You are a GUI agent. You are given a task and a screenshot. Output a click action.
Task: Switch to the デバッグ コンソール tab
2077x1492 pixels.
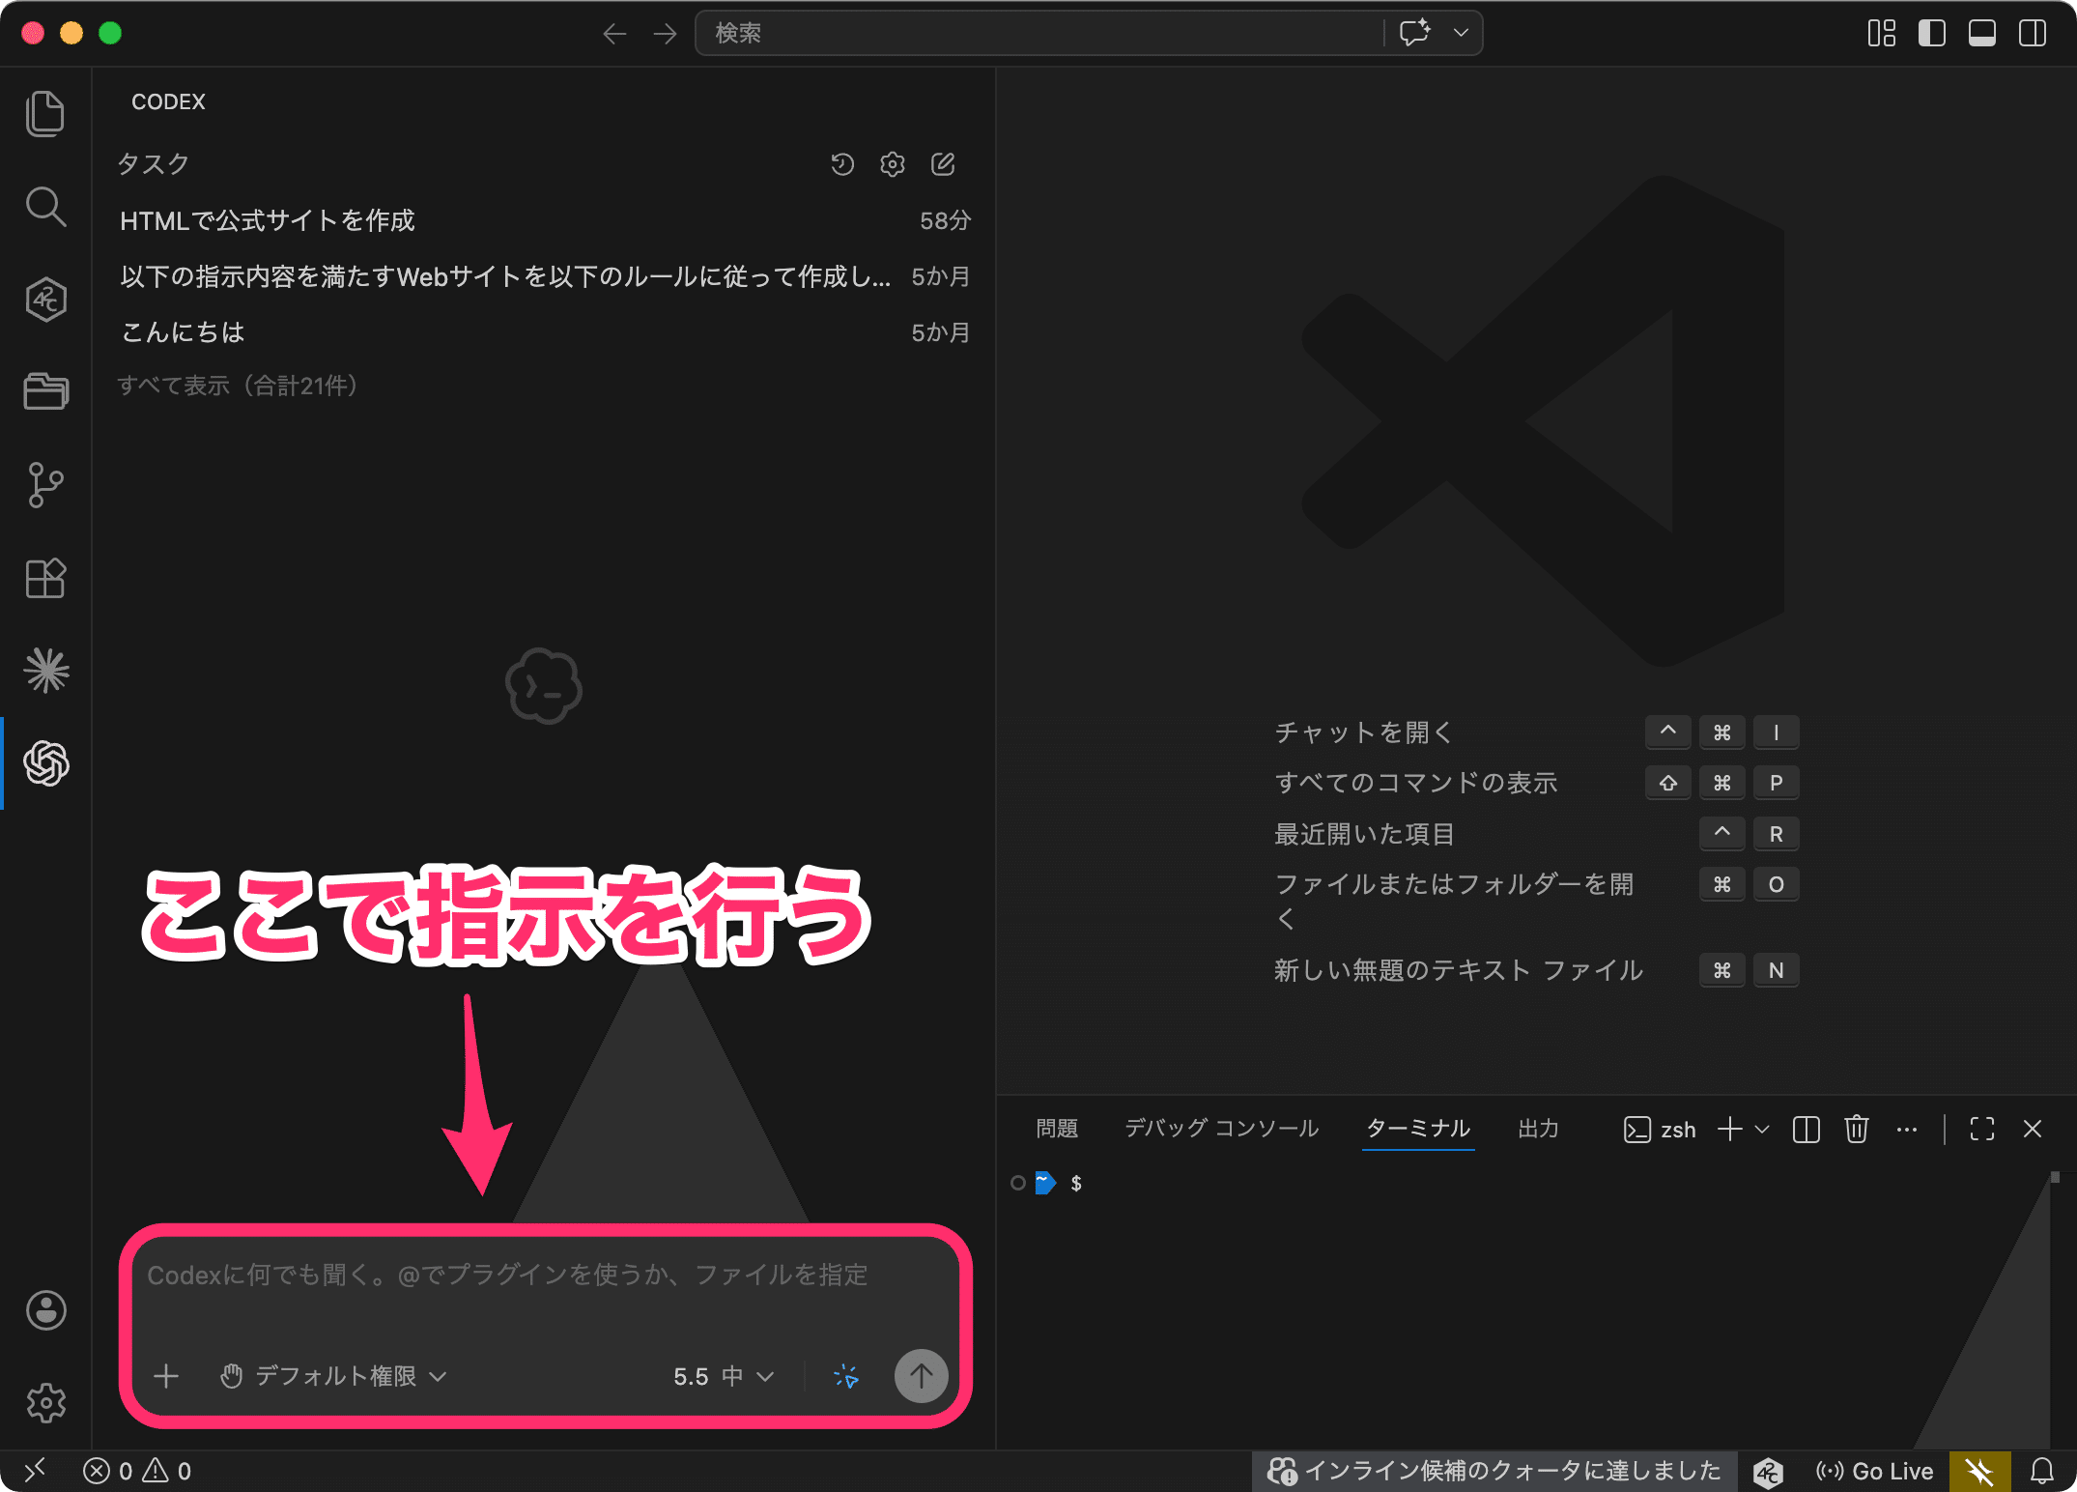(x=1221, y=1129)
